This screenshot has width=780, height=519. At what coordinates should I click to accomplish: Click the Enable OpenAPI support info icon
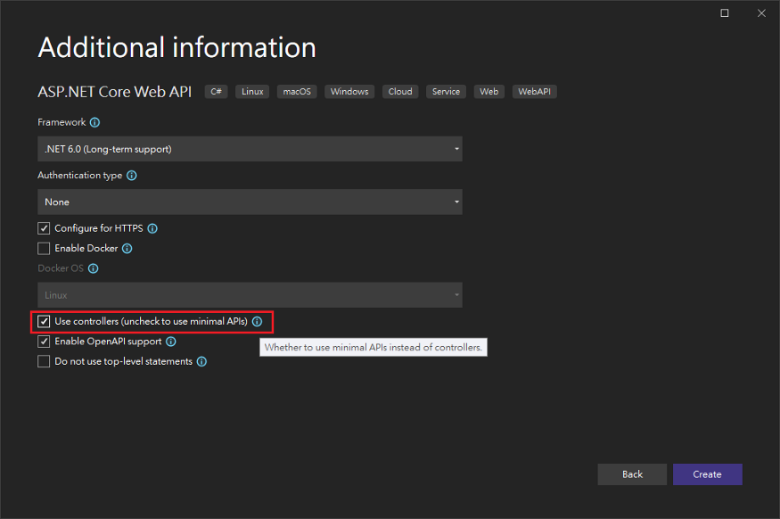pyautogui.click(x=172, y=342)
